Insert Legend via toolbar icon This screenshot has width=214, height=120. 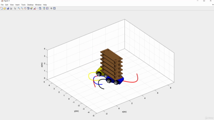point(47,8)
